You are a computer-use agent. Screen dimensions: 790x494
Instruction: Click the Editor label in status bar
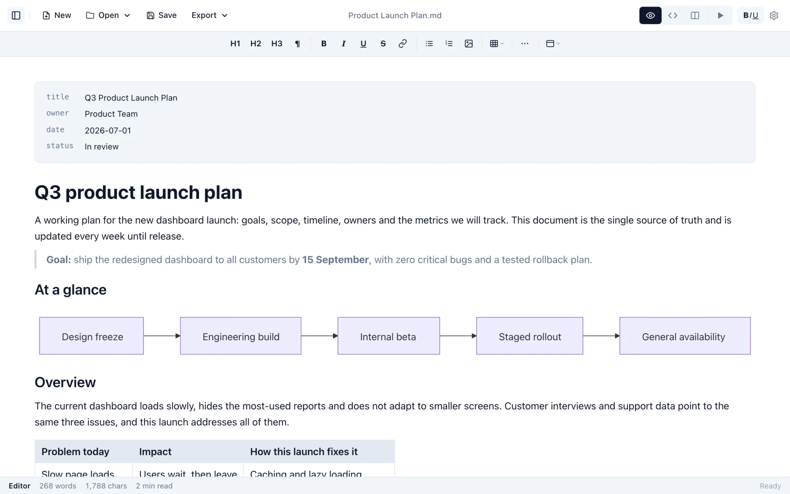19,486
